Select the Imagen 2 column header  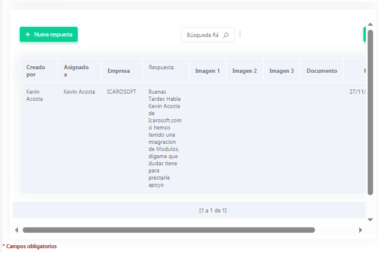pyautogui.click(x=244, y=71)
